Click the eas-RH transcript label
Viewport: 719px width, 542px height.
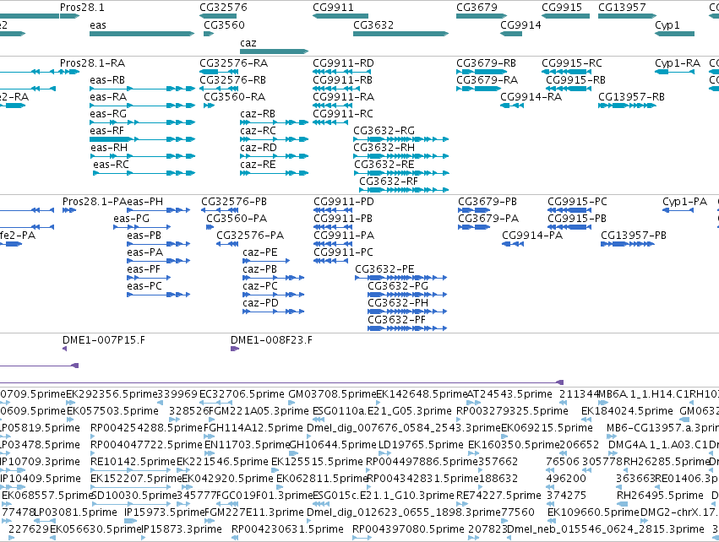[109, 148]
